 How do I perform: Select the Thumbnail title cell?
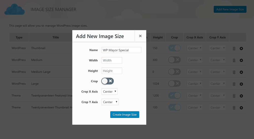click(x=38, y=48)
